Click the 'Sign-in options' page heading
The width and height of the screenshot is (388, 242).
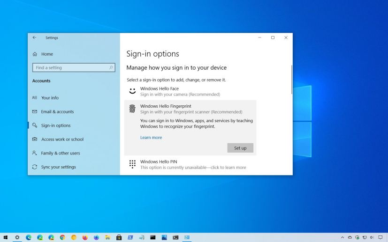152,54
